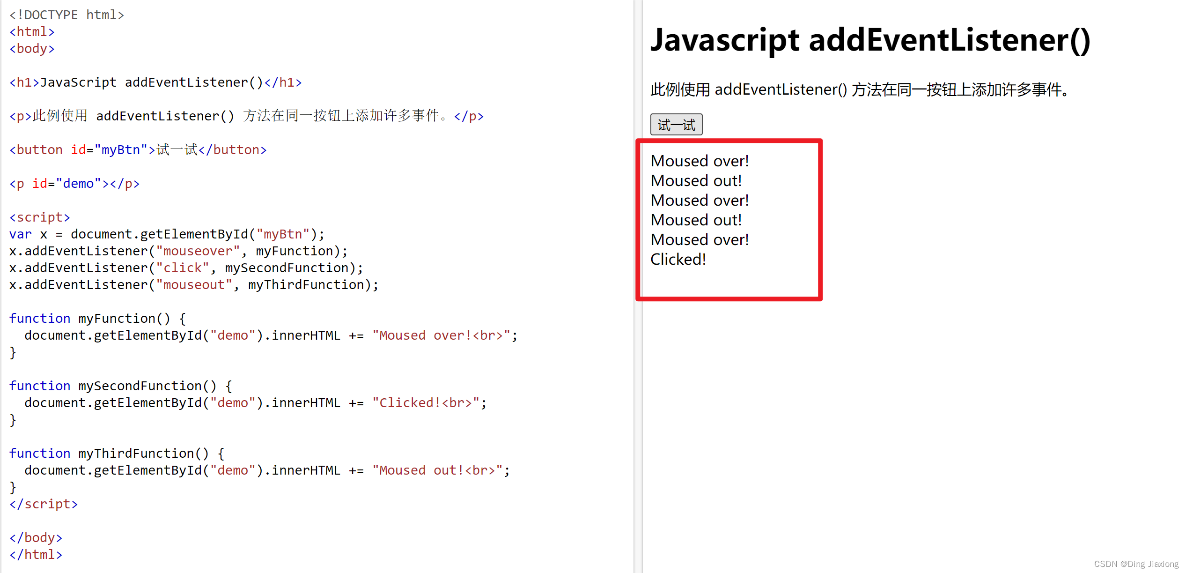Viewport: 1186px width, 573px height.
Task: Click the first 'Moused out!' output line
Action: 696,180
